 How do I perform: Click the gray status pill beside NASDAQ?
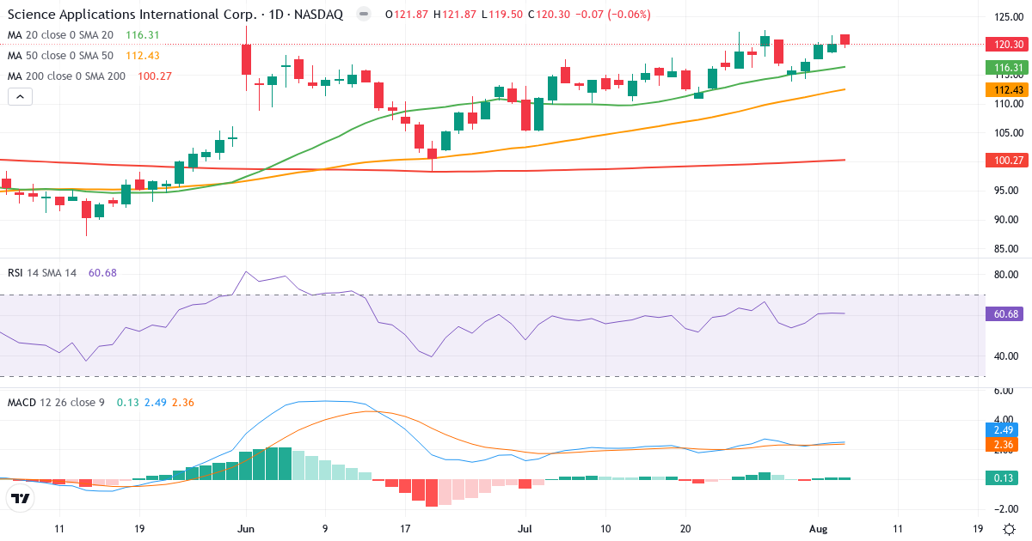click(x=365, y=15)
